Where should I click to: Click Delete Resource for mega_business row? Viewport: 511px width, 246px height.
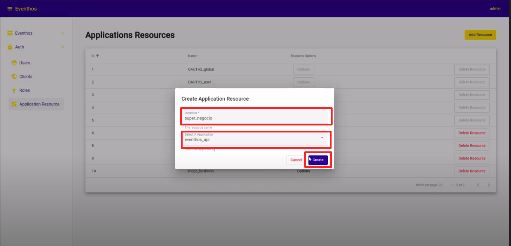tap(472, 171)
